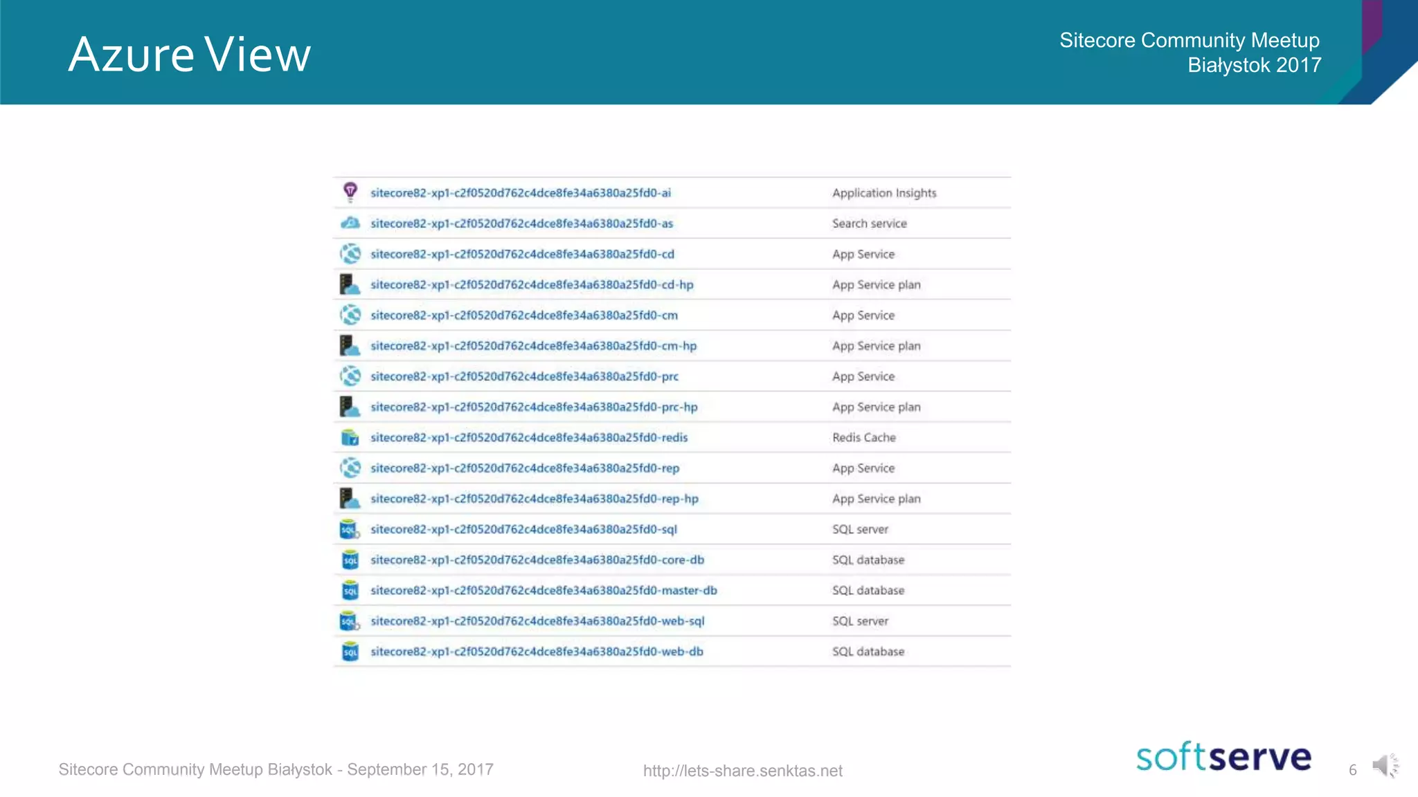Screen dimensions: 1418x797
Task: Click the App Service plan icon beside -cd-hp
Action: click(350, 284)
